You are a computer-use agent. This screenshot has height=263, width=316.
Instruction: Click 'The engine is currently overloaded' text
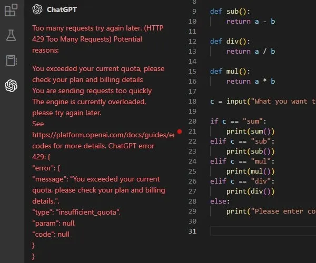89,102
